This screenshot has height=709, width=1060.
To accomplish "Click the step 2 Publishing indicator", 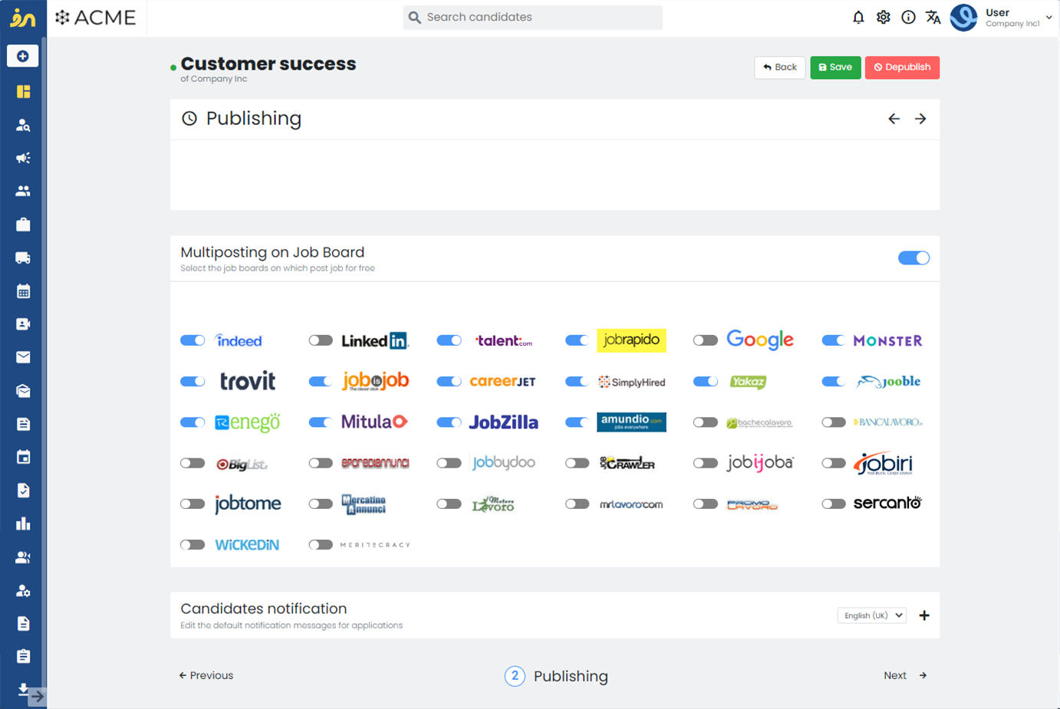I will [x=556, y=676].
